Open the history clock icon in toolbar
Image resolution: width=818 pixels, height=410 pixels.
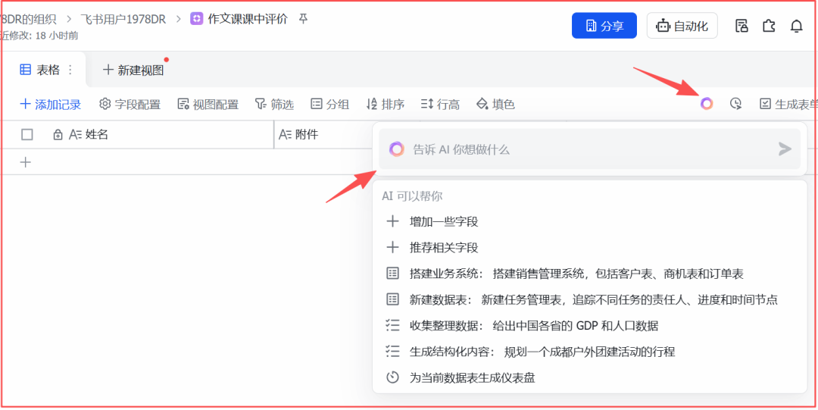pos(735,104)
